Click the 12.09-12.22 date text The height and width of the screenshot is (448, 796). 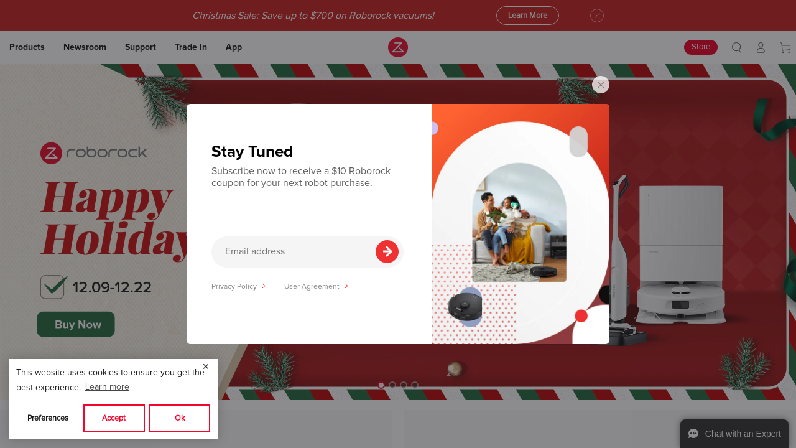tap(112, 287)
